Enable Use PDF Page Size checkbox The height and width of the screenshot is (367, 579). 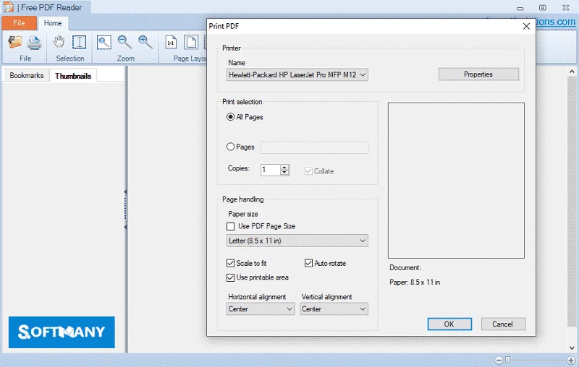coord(231,226)
